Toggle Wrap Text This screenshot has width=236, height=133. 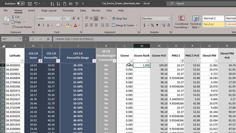point(119,18)
